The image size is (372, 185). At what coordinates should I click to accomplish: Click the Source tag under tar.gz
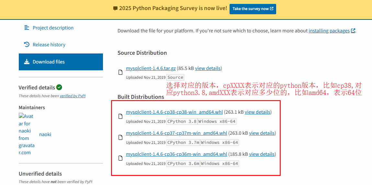(175, 77)
